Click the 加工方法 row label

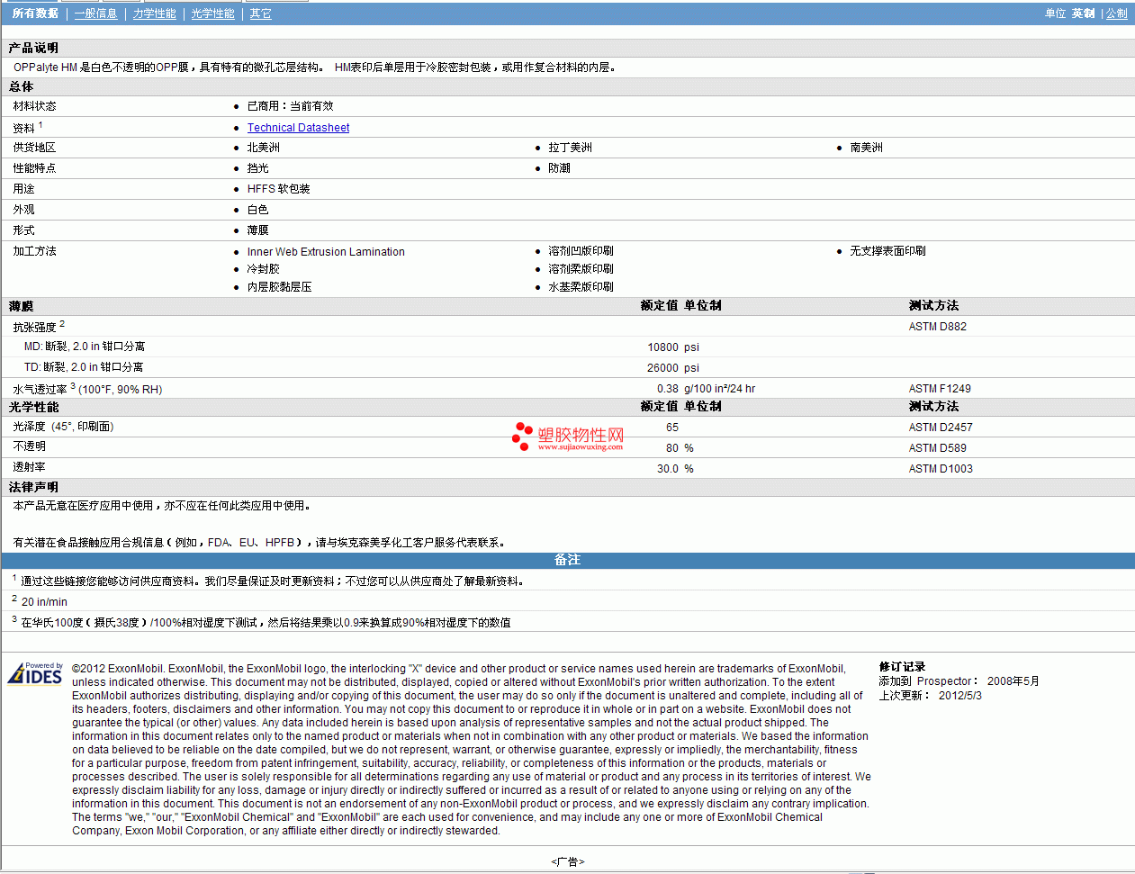pos(34,251)
